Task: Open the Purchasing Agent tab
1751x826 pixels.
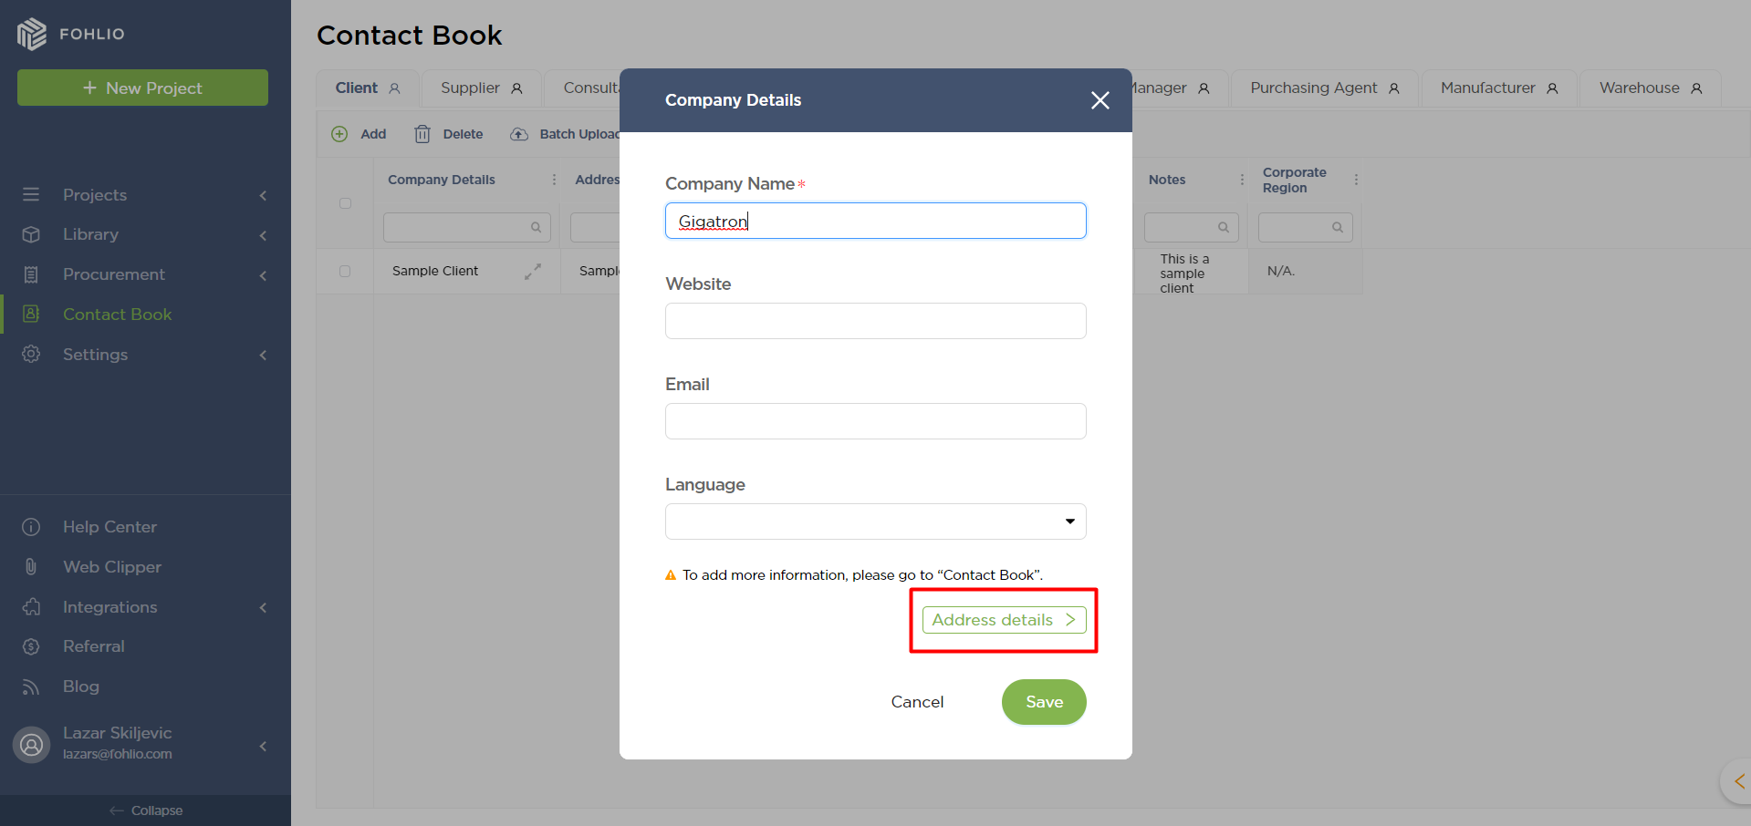Action: [1324, 88]
